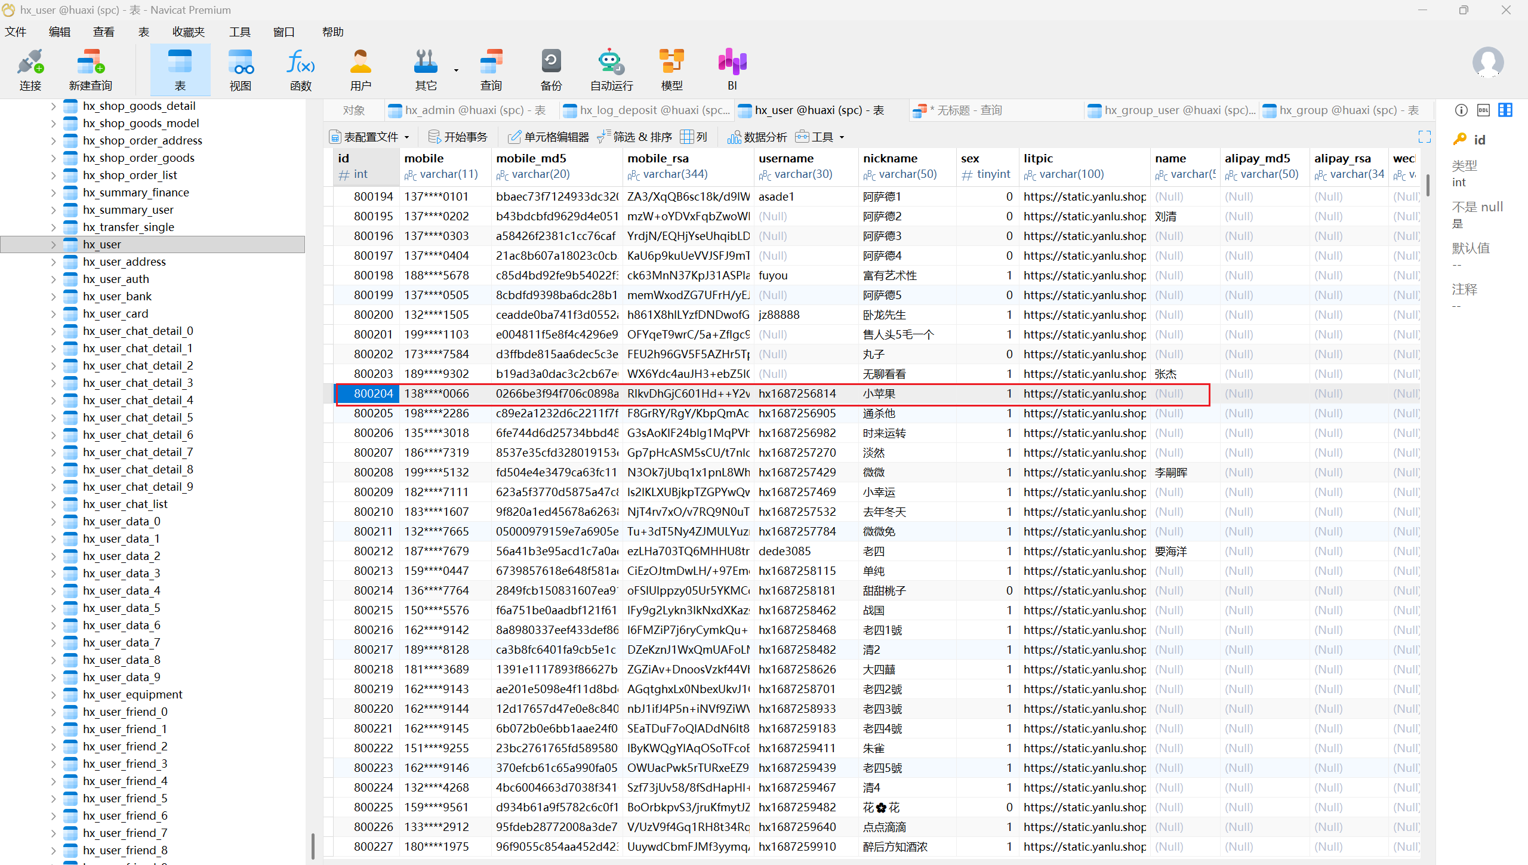Click the 连接 connection icon

click(x=30, y=69)
